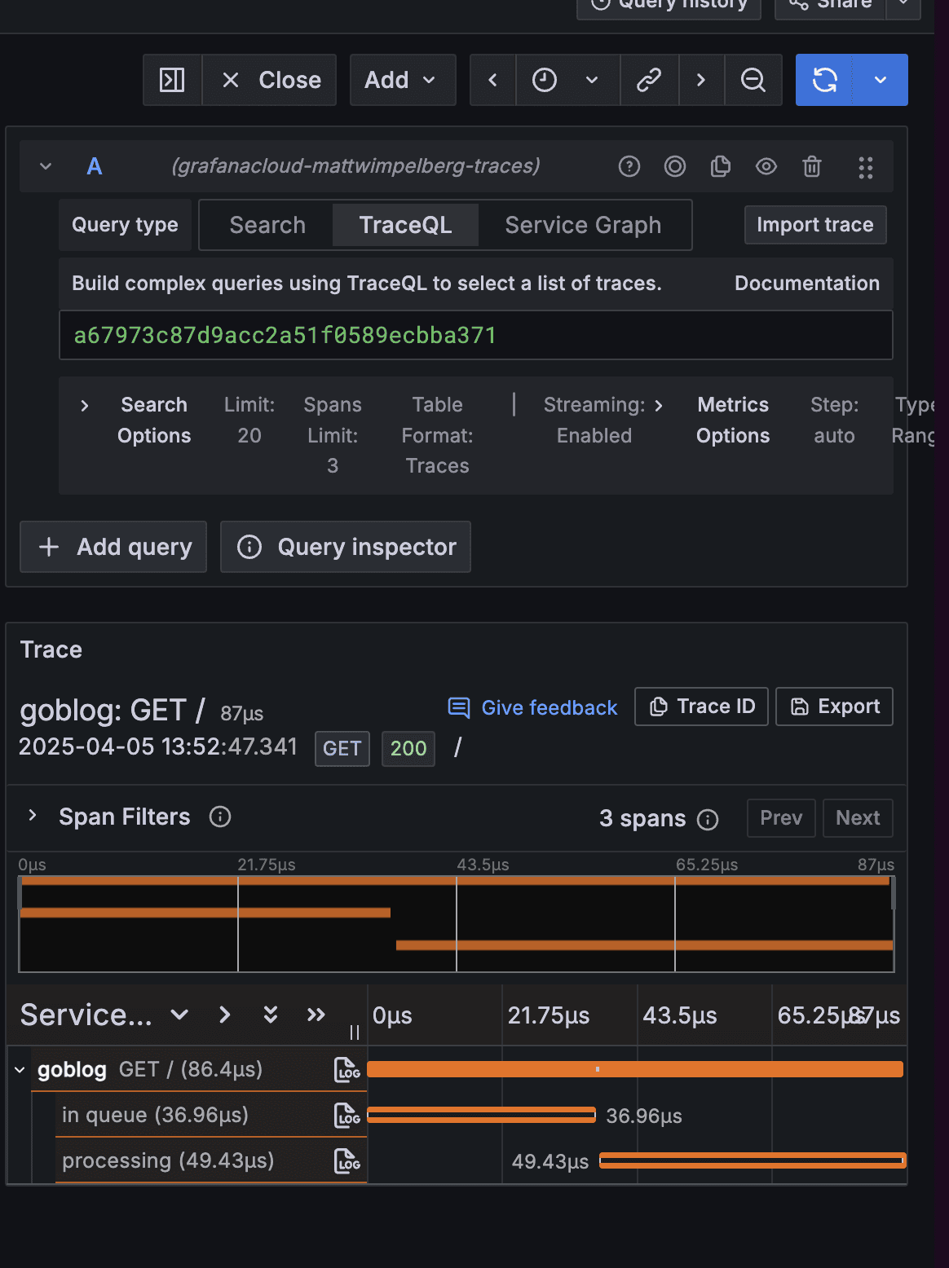Hide query A results with the eye icon
The height and width of the screenshot is (1268, 949).
pos(766,166)
